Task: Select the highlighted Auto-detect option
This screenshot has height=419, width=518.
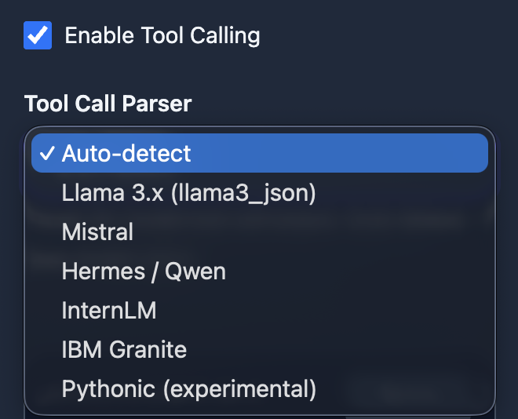Action: [259, 153]
